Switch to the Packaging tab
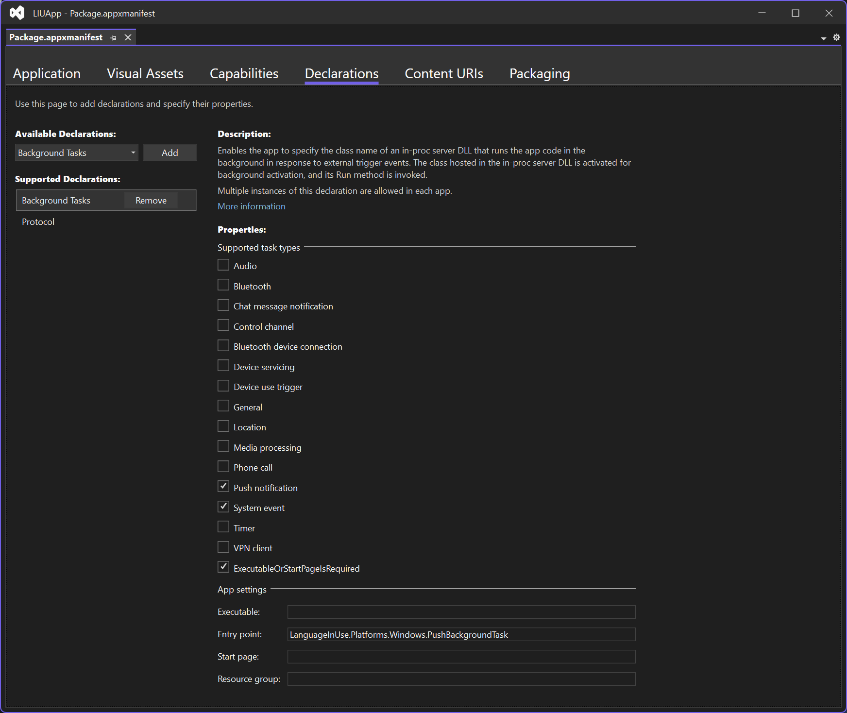847x713 pixels. click(540, 73)
